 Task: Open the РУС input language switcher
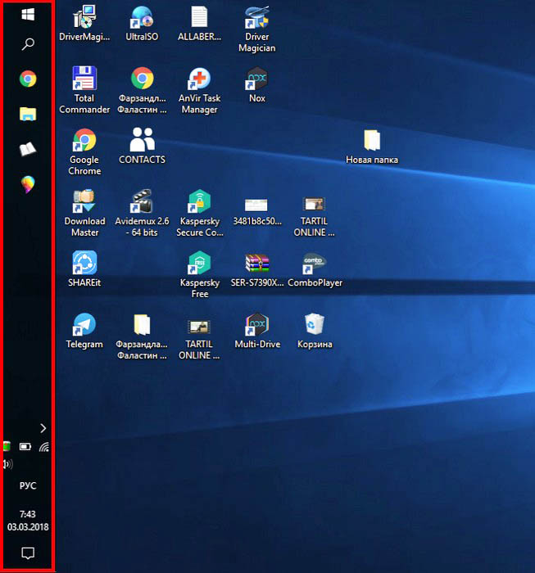[28, 485]
